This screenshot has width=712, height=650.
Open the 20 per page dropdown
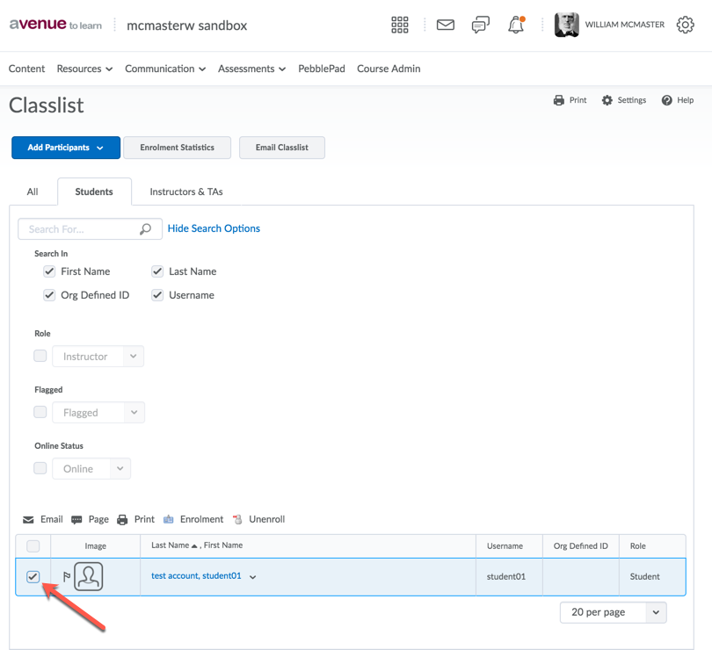click(613, 612)
